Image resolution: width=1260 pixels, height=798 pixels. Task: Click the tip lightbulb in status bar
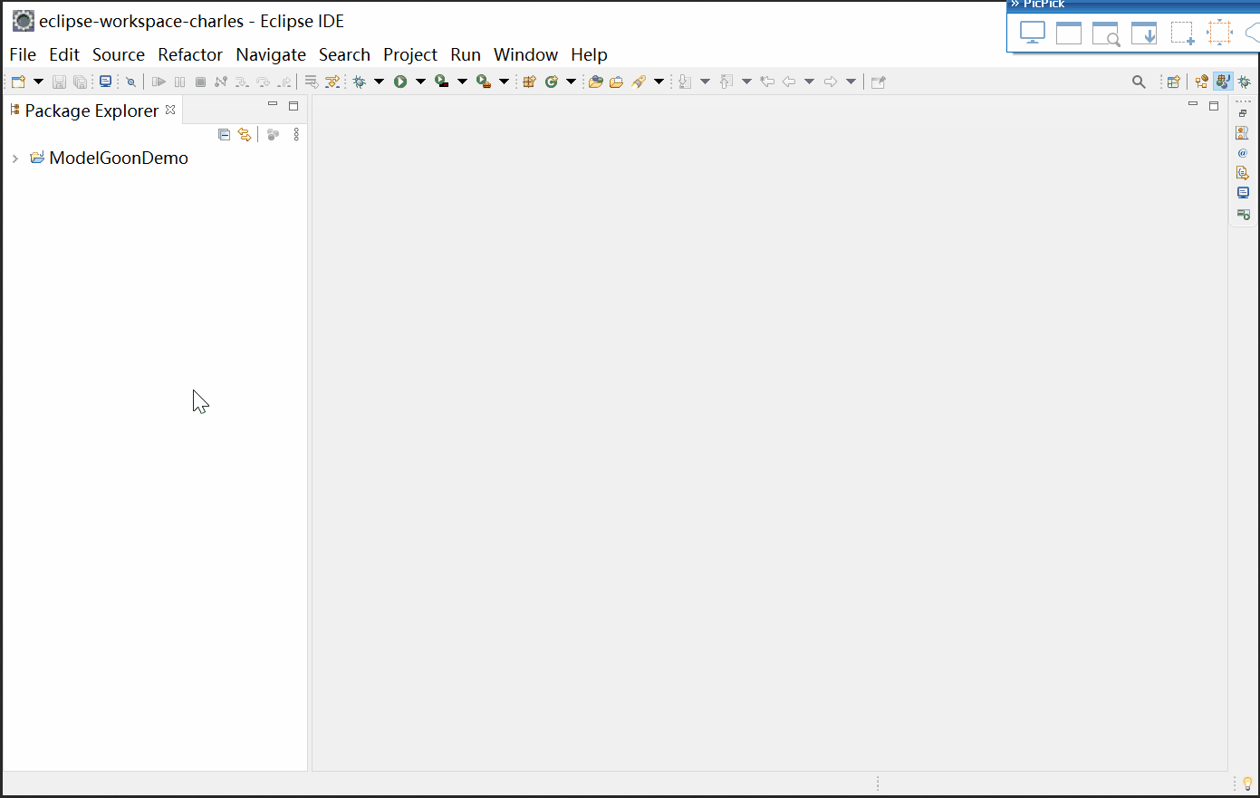1247,784
